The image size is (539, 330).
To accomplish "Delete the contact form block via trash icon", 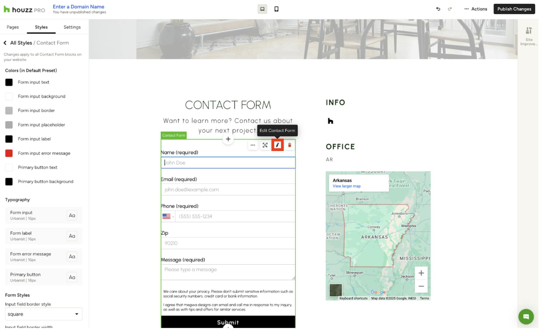I will click(290, 145).
